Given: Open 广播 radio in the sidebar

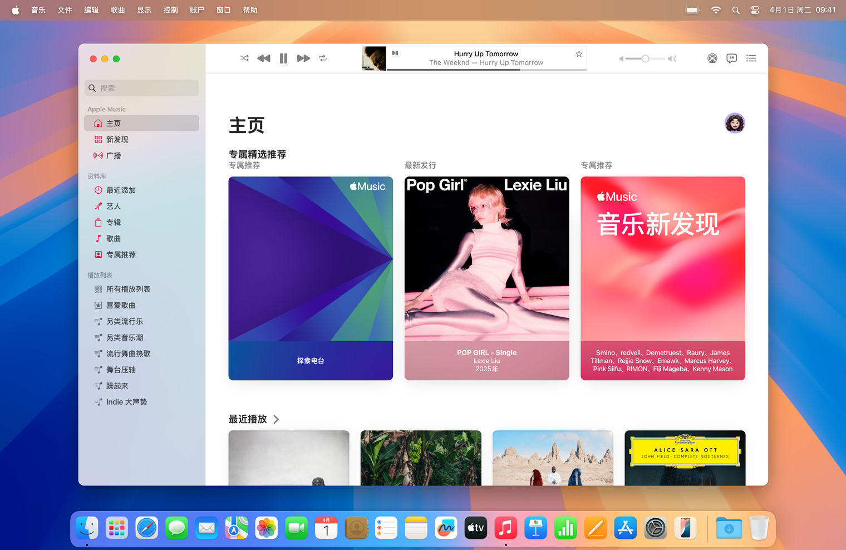Looking at the screenshot, I should [x=114, y=156].
